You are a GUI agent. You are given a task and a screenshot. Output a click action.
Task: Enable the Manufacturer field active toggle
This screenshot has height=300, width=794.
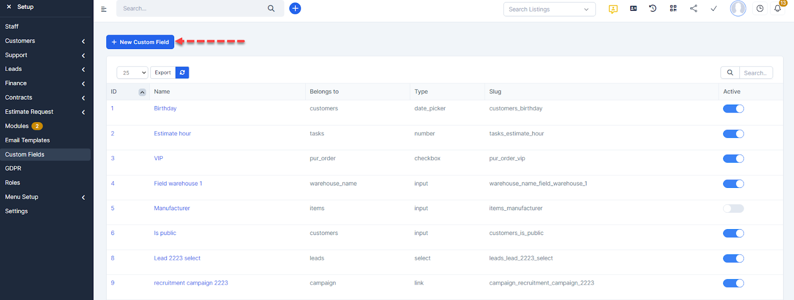click(x=733, y=208)
